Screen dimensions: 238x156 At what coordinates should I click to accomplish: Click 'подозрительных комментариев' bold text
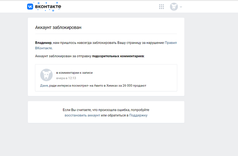coord(118,56)
